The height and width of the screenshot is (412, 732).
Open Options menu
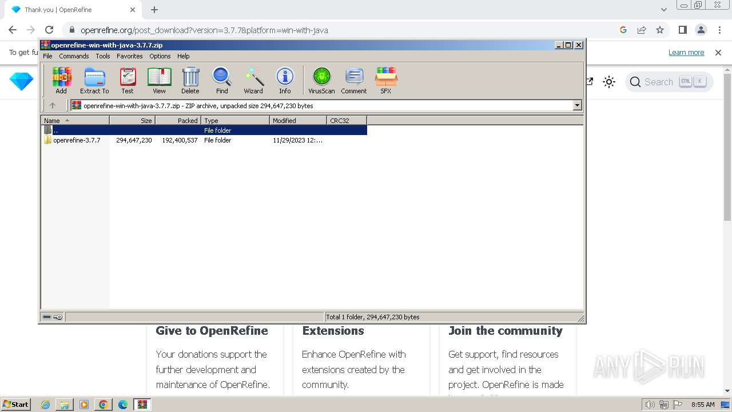[x=160, y=56]
